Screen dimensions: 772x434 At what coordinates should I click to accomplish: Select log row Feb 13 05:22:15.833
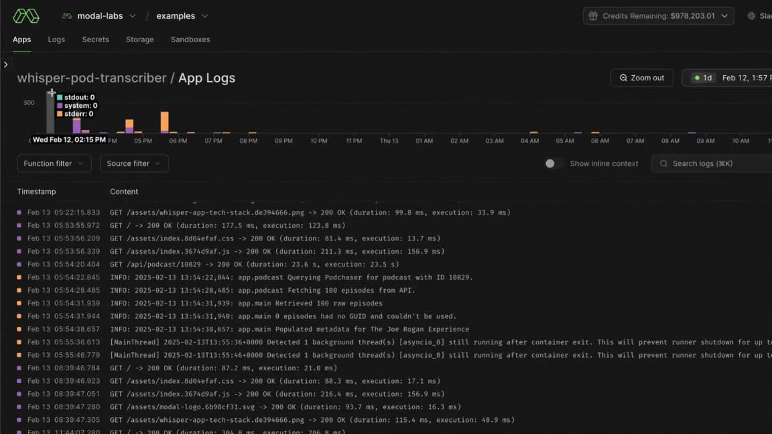point(386,212)
